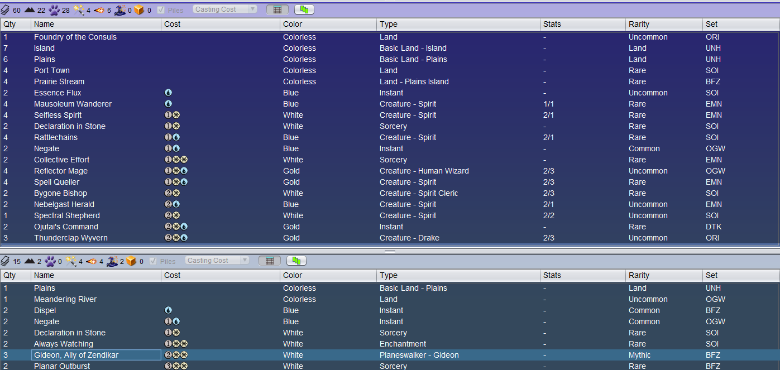Select the Island card row
This screenshot has height=370, width=780.
pos(390,48)
